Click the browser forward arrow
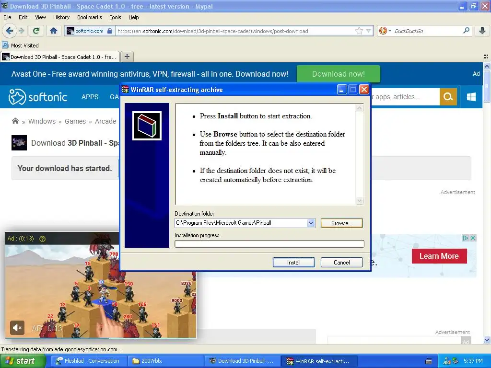 (x=21, y=31)
